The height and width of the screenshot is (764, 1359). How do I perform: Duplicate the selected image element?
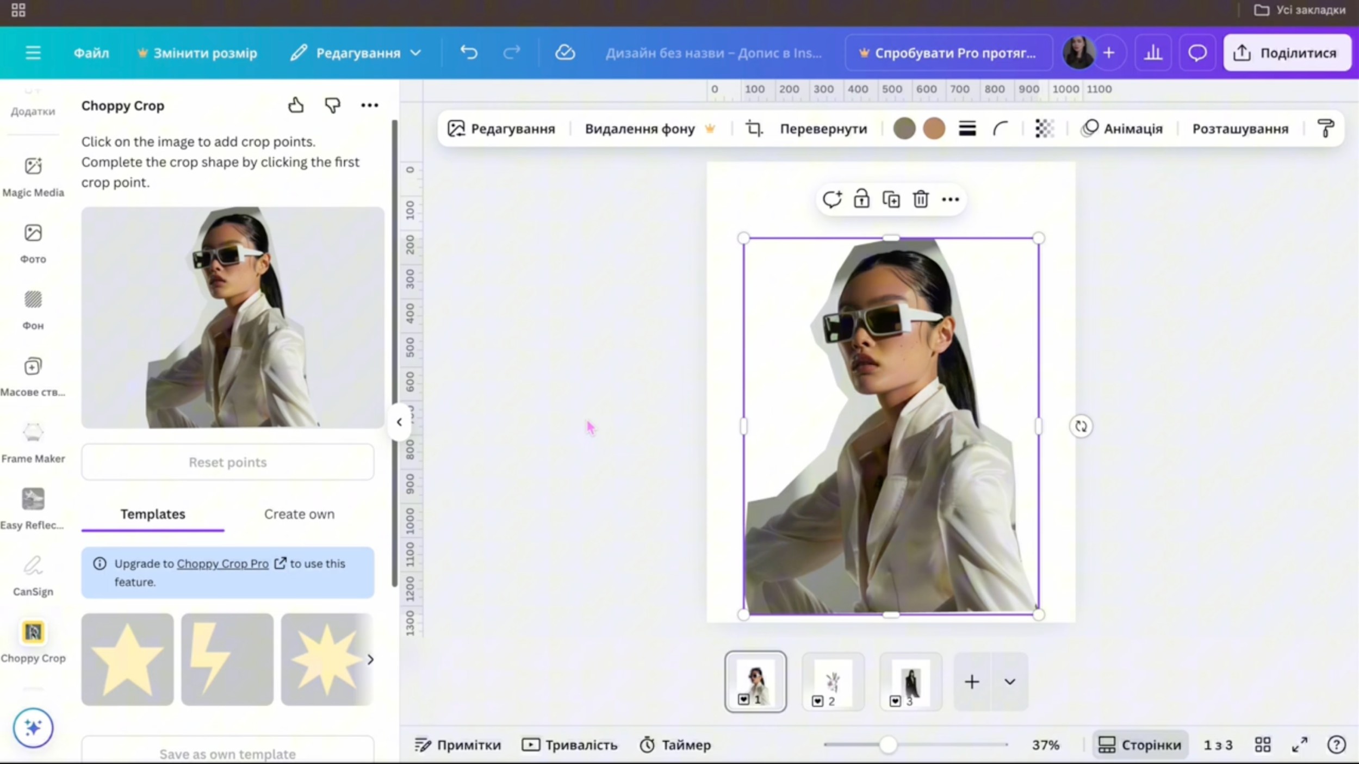pyautogui.click(x=891, y=200)
